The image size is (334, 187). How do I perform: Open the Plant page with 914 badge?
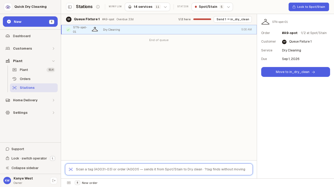tap(34, 70)
